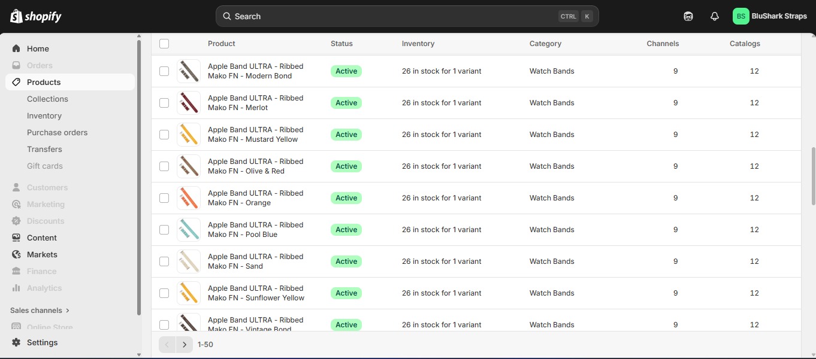
Task: Go to next page of products
Action: (185, 345)
